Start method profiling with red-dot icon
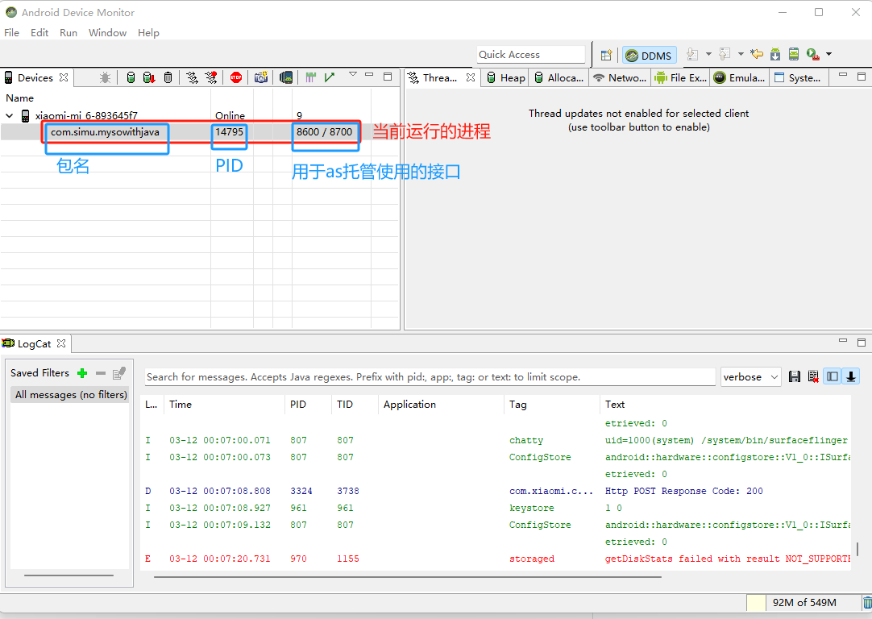 [x=211, y=78]
